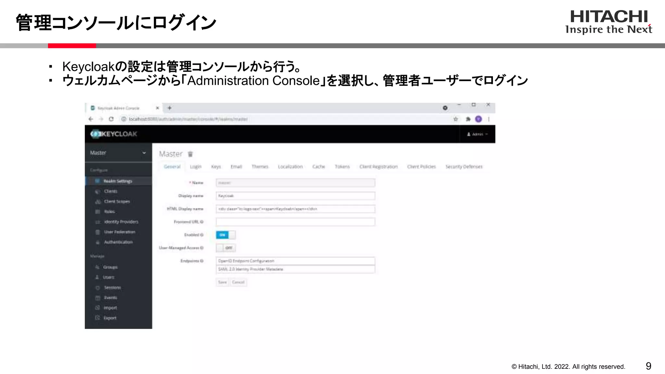Open the Email tab
The width and height of the screenshot is (665, 374).
point(236,167)
